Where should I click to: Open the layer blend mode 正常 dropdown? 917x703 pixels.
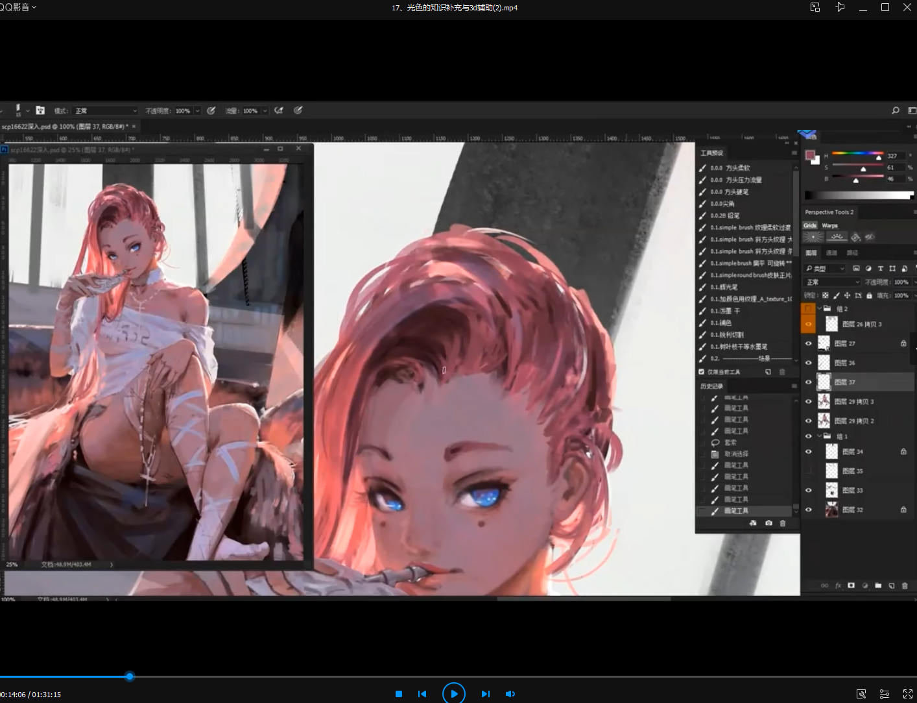click(832, 282)
